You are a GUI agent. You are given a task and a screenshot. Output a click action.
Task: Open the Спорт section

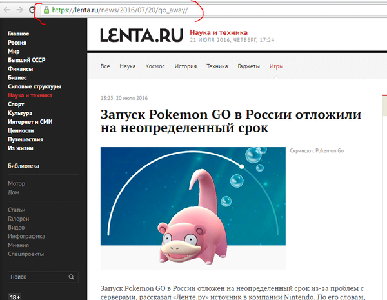[x=16, y=105]
